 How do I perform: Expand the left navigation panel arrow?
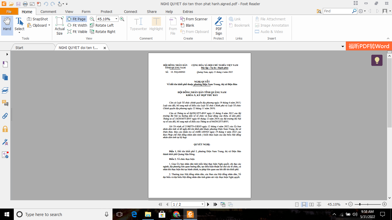(x=7, y=54)
